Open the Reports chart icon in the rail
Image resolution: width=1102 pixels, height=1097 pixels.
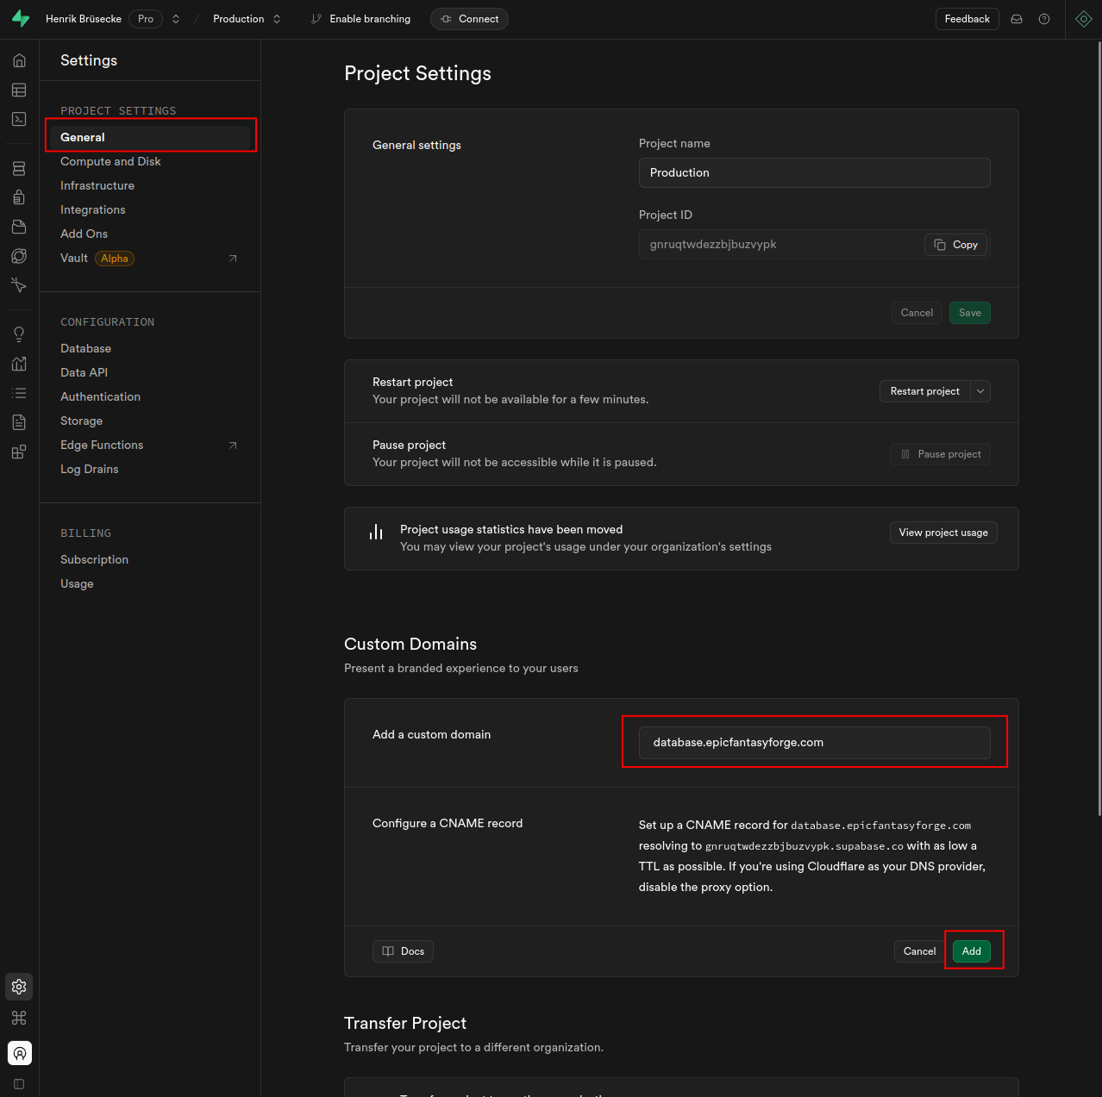19,364
